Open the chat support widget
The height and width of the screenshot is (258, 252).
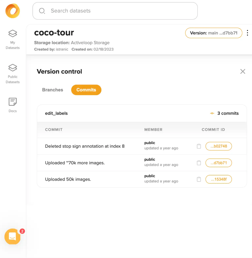13,236
